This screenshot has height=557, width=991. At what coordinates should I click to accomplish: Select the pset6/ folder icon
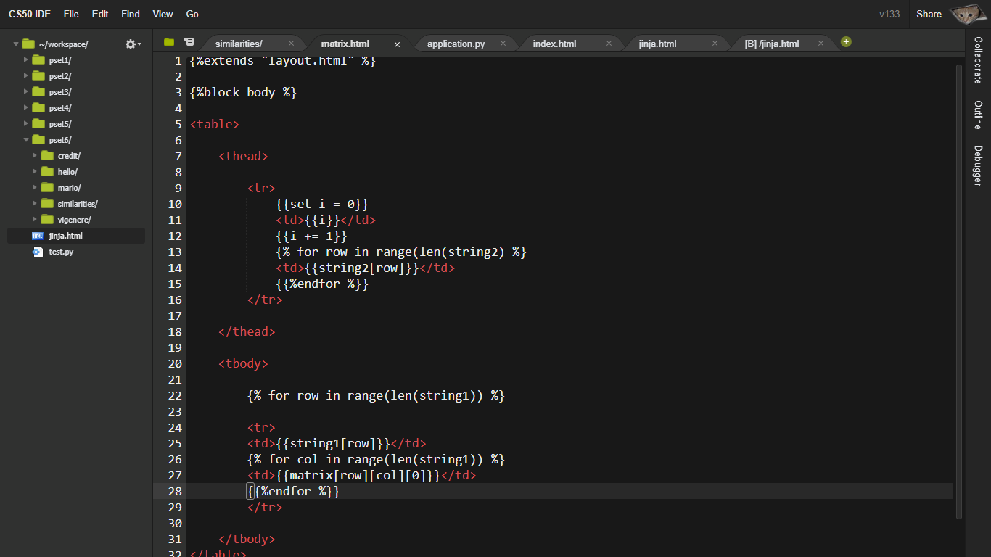pos(38,140)
